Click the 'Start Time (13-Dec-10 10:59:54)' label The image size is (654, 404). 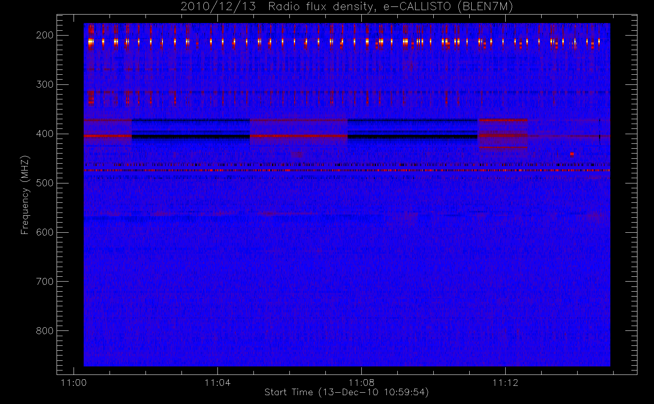[346, 392]
